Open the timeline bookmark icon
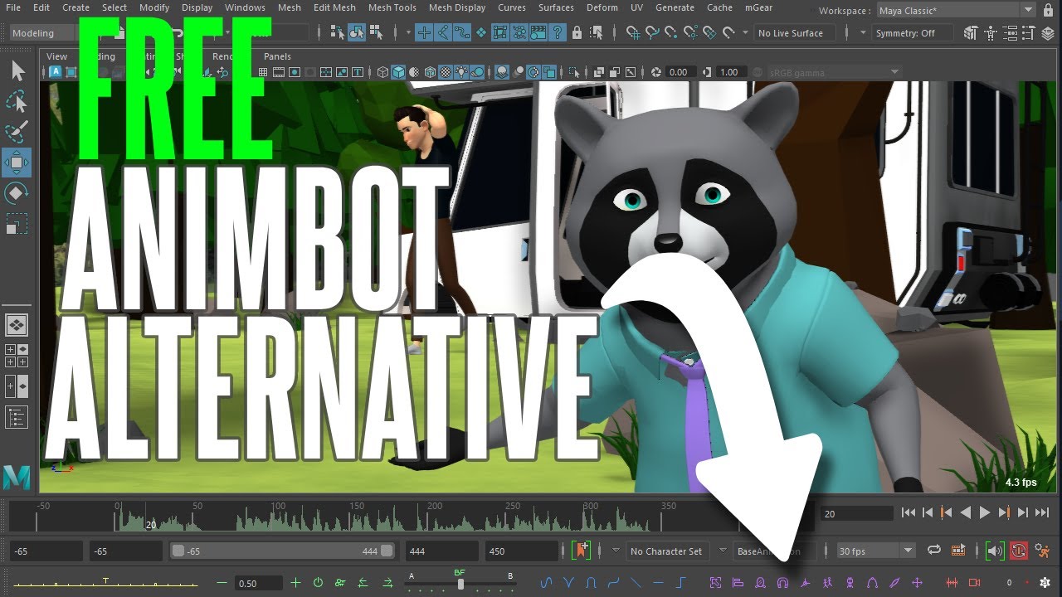The width and height of the screenshot is (1062, 597). [582, 550]
